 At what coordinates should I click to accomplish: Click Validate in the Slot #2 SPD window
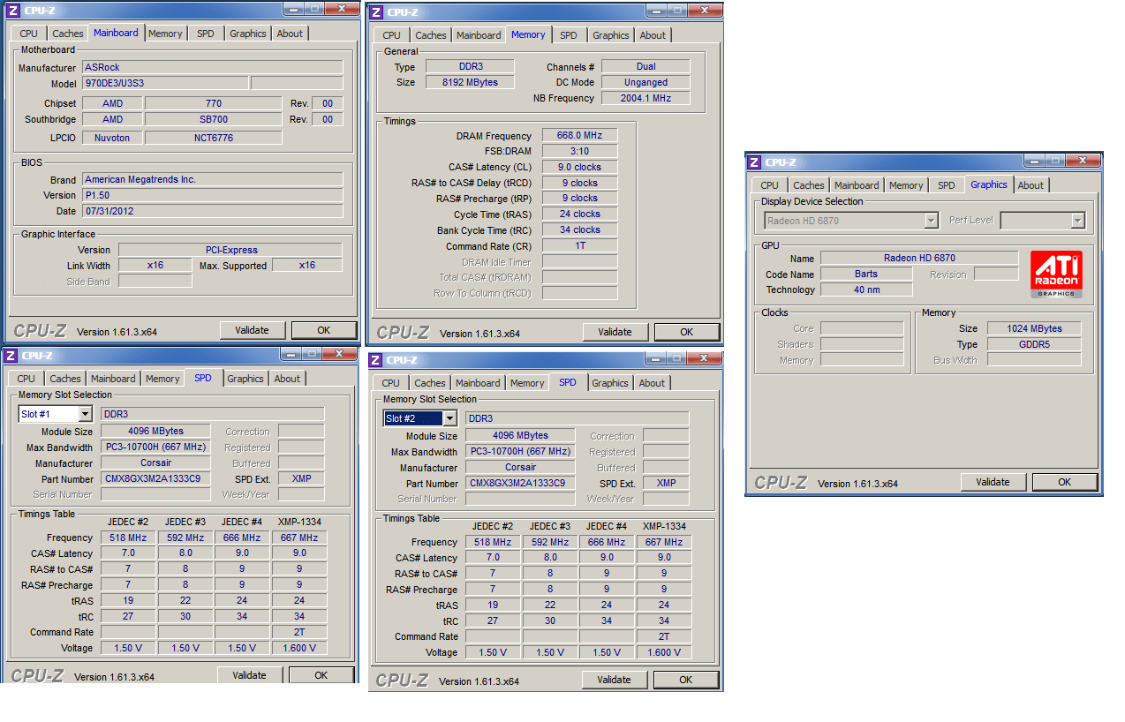(x=615, y=680)
